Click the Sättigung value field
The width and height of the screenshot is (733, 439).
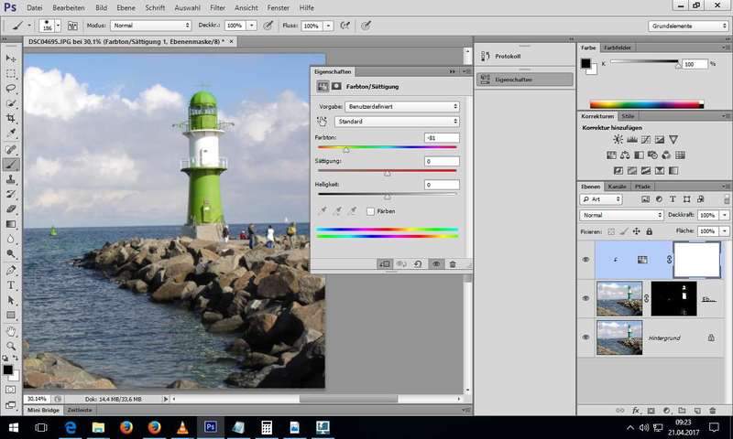click(x=441, y=161)
